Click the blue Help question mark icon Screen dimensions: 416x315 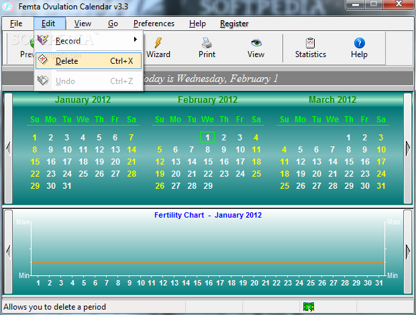(x=359, y=43)
